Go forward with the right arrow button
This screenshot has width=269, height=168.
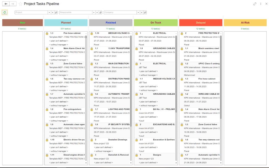(x=13, y=4)
